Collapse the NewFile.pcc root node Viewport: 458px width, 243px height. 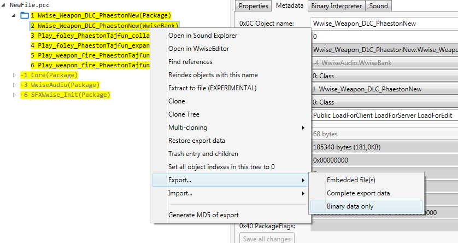(3, 5)
